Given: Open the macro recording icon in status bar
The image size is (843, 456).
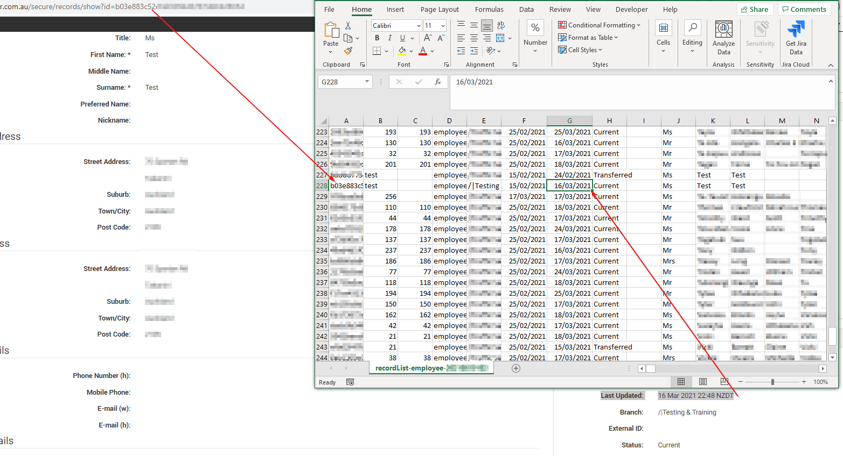Looking at the screenshot, I should pos(350,382).
